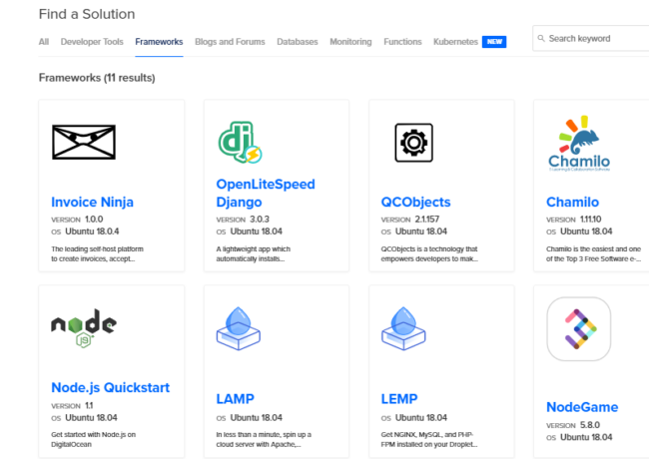Open the Node.js Quickstart title link
The image size is (649, 459).
pos(111,388)
